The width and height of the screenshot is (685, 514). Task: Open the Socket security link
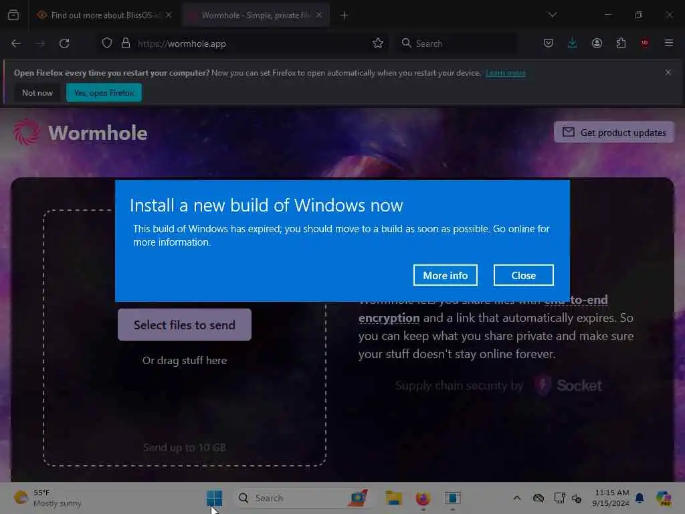[x=569, y=385]
